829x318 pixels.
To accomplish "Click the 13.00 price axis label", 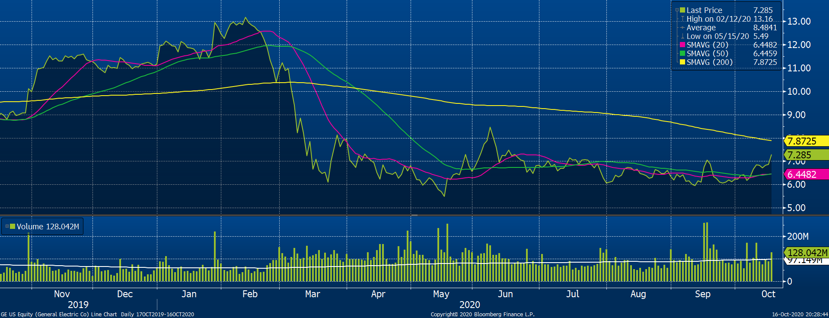I will [x=799, y=21].
